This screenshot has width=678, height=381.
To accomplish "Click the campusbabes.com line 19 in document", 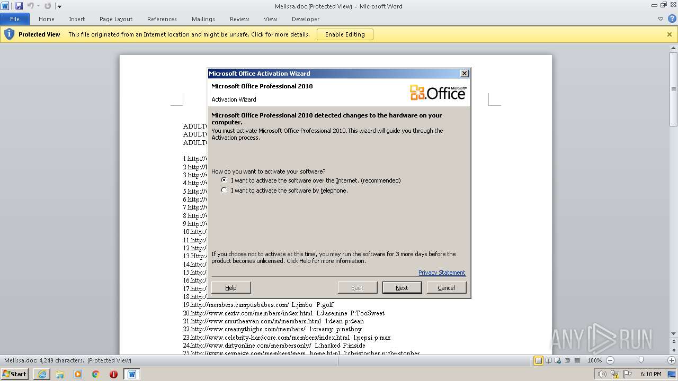I will click(x=258, y=305).
